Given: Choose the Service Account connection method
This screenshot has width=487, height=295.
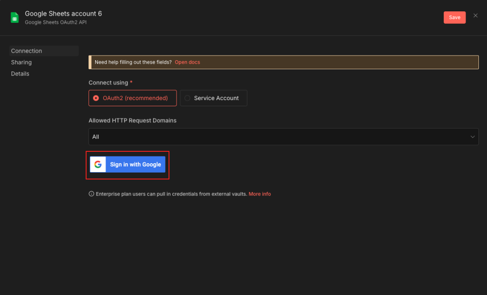Looking at the screenshot, I should pyautogui.click(x=214, y=98).
